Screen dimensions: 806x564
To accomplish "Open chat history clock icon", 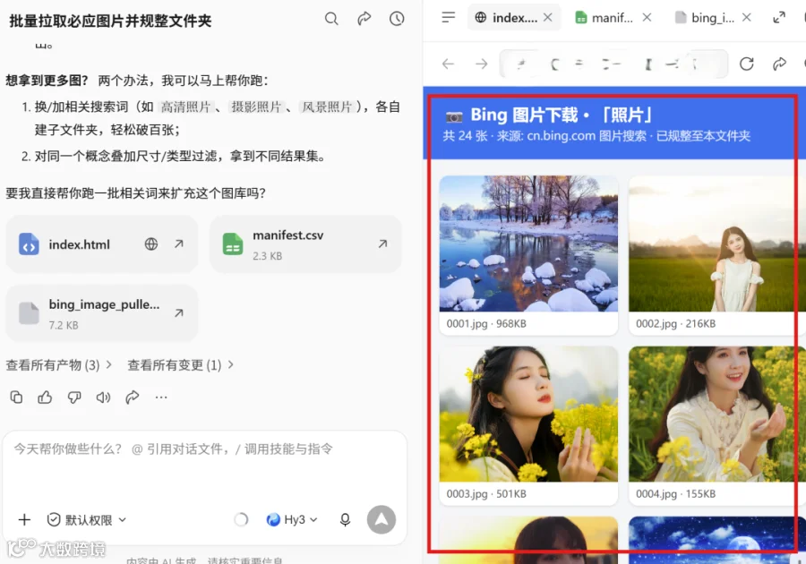I will (x=397, y=19).
